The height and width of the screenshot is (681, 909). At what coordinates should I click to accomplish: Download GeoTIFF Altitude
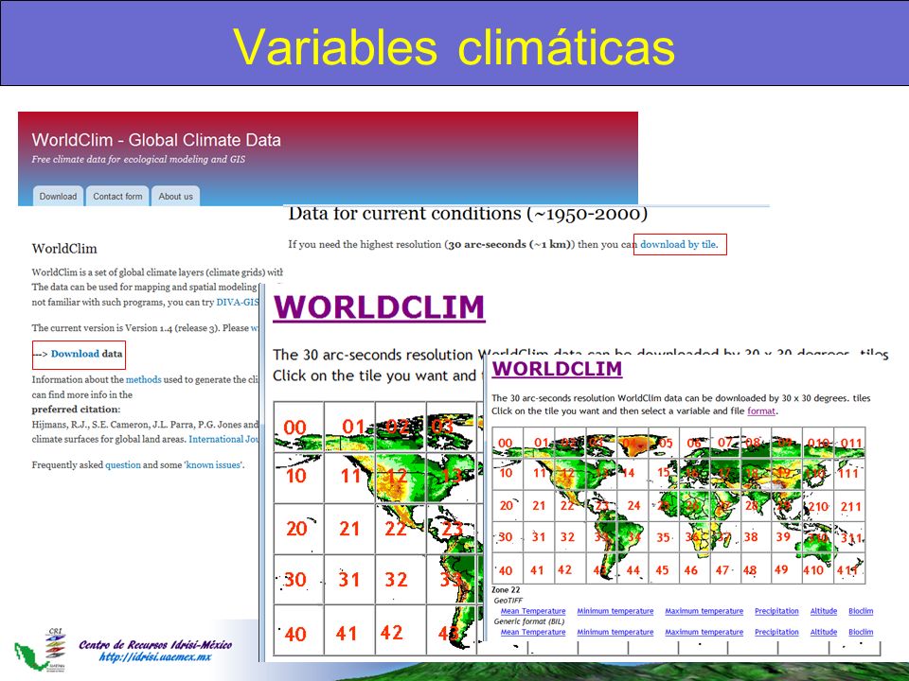(823, 611)
